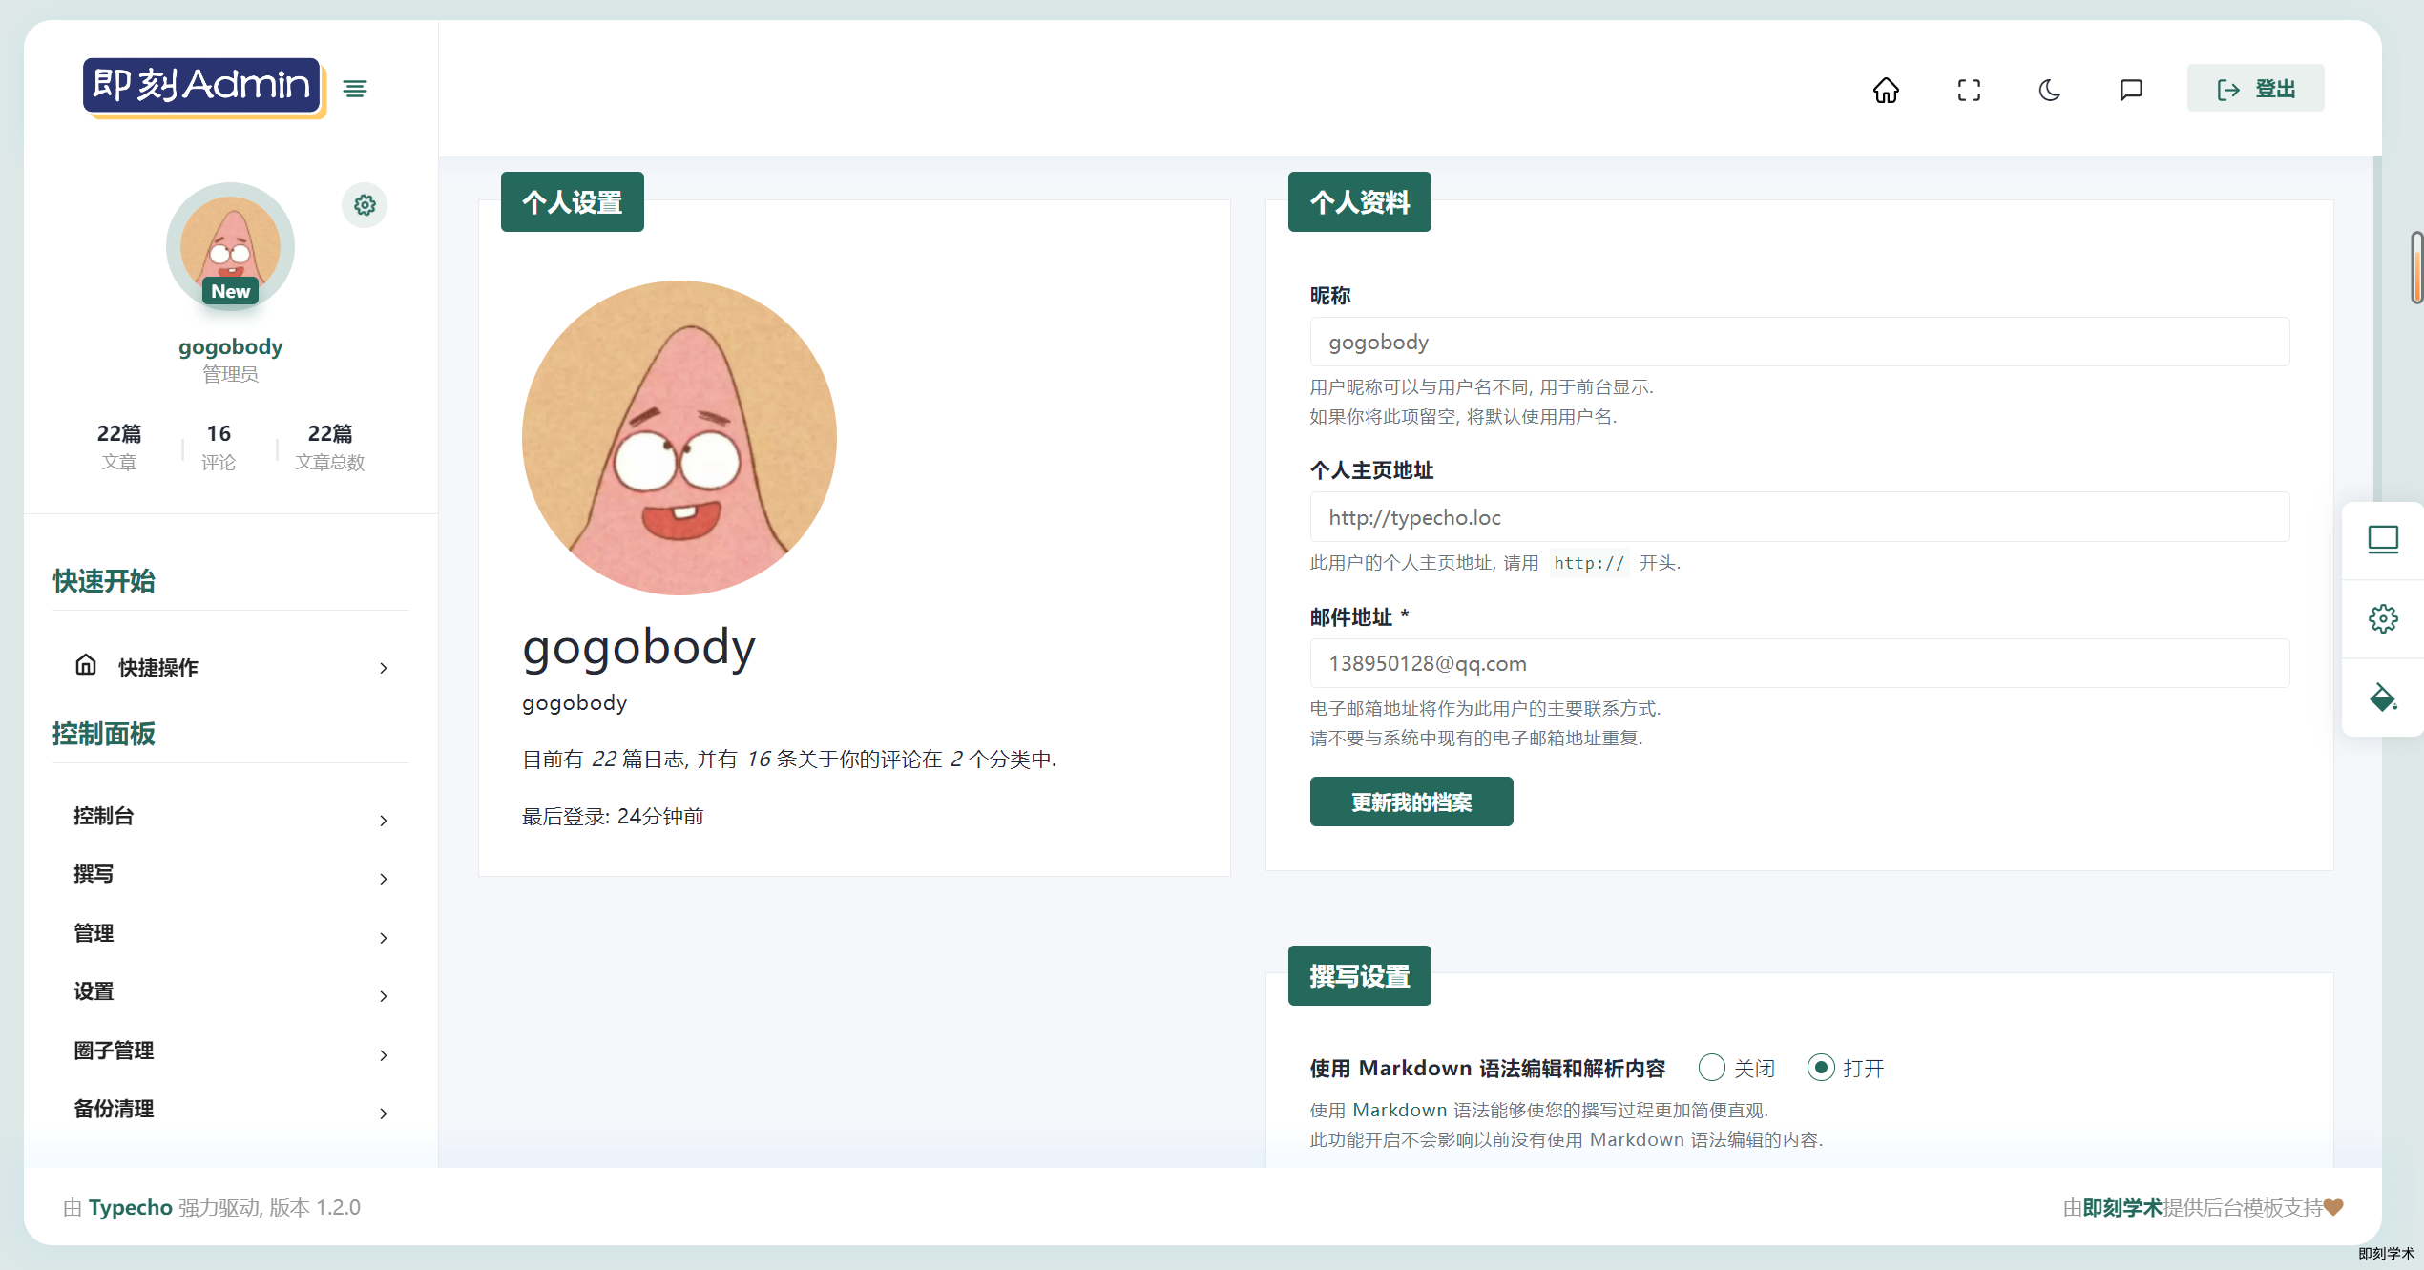The image size is (2424, 1270).
Task: Expand the 管理 chevron
Action: click(x=384, y=938)
